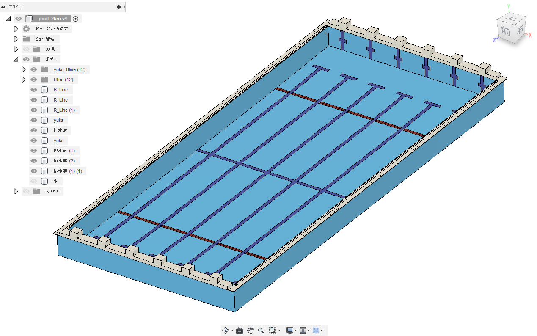Collapse the ボディ folder
Viewport: 537px width, 336px height.
[x=16, y=59]
